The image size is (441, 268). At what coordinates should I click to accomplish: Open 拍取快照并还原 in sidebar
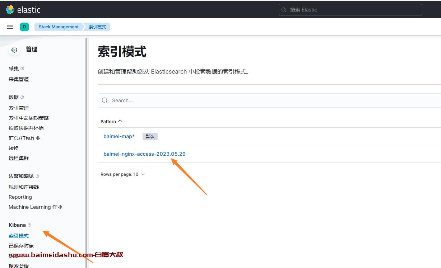[x=26, y=128]
